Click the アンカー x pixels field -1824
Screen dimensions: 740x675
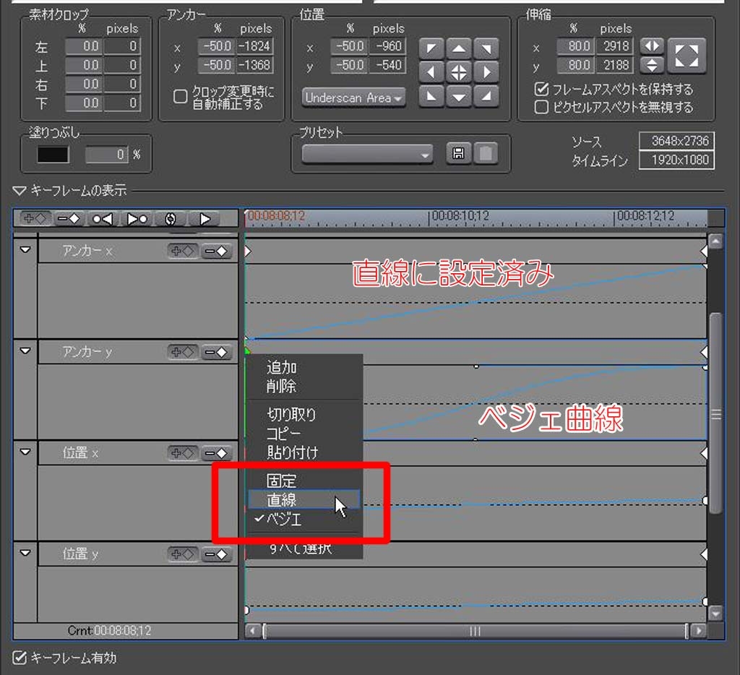(x=254, y=46)
